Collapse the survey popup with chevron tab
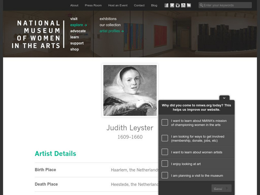 (224, 98)
